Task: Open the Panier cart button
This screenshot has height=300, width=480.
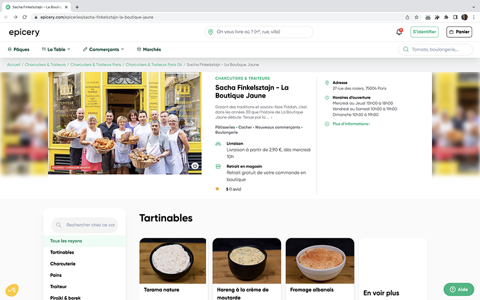Action: point(459,32)
